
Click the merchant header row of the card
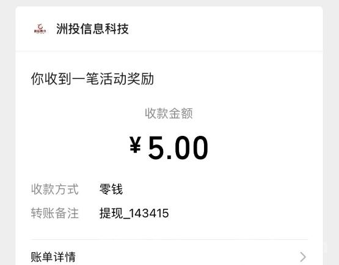pyautogui.click(x=169, y=29)
